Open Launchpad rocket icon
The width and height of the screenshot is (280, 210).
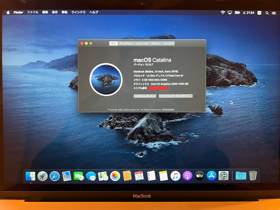(x=43, y=176)
